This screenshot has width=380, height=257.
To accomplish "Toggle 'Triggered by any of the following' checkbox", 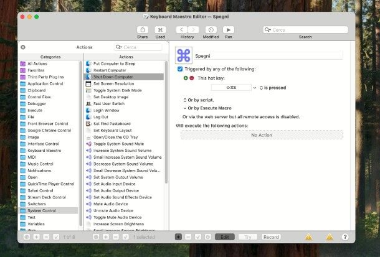I will tap(180, 69).
